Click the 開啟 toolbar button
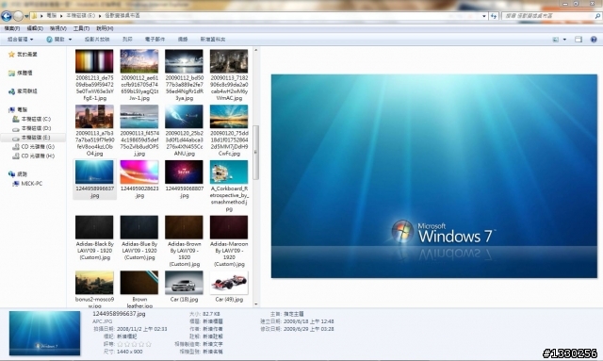Screen dimensions: 603x361 [56, 40]
